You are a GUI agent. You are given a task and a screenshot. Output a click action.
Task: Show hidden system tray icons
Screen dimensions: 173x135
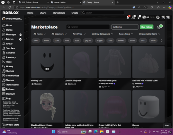coord(141,132)
